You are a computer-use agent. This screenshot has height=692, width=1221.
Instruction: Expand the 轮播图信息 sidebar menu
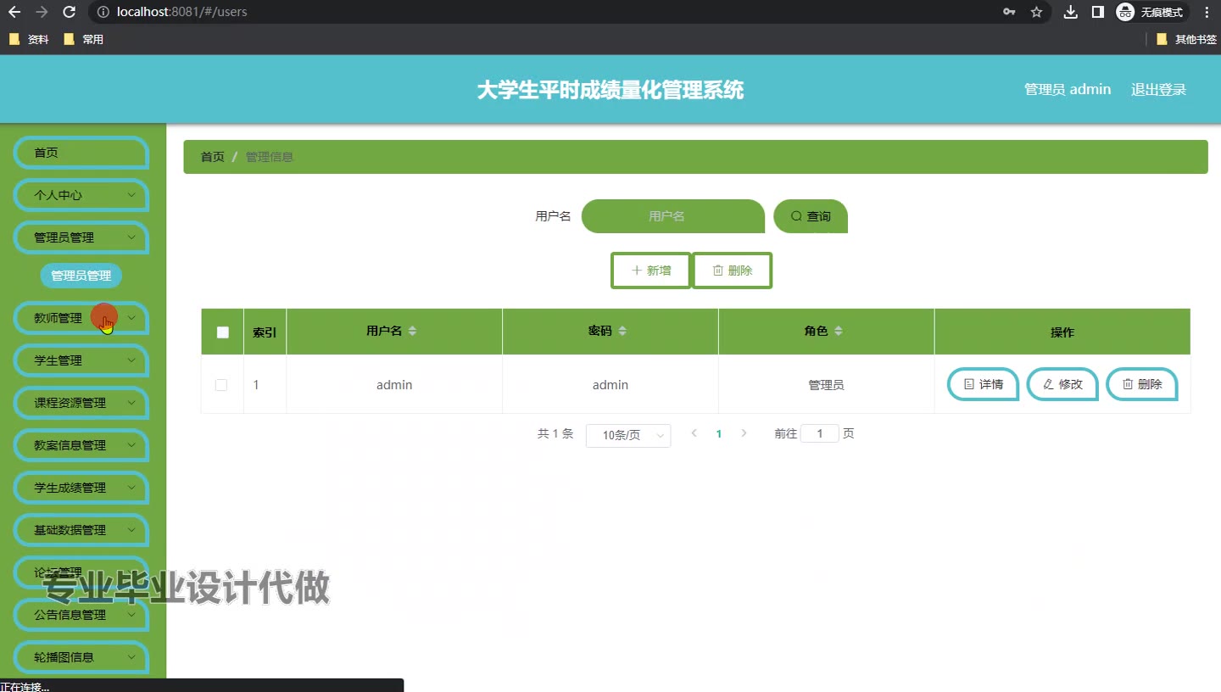pyautogui.click(x=81, y=657)
